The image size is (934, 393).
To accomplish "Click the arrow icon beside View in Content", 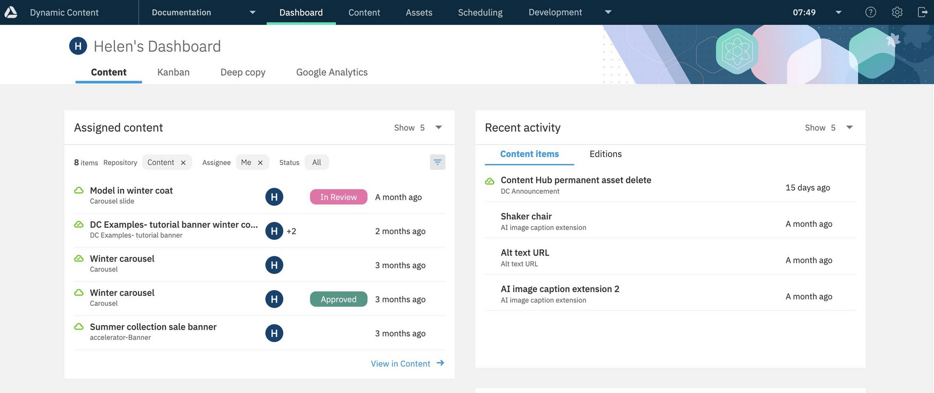I will [440, 363].
